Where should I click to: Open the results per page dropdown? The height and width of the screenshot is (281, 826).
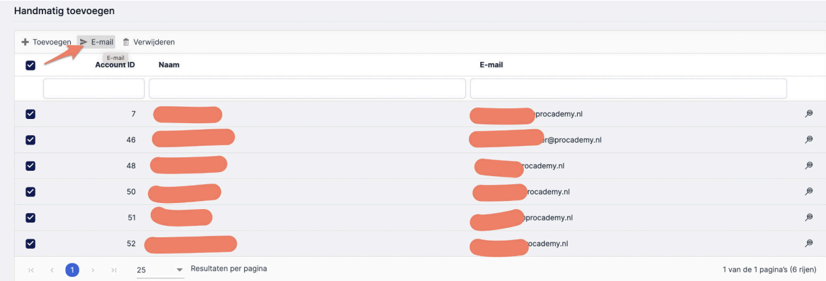[159, 270]
